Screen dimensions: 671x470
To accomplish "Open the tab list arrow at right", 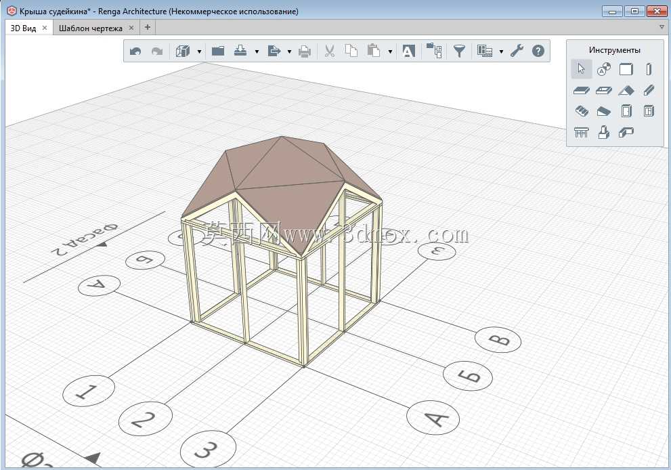I will pyautogui.click(x=662, y=27).
